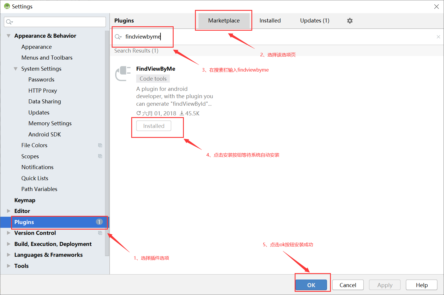Select Memory Settings item
444x295 pixels.
click(x=50, y=124)
